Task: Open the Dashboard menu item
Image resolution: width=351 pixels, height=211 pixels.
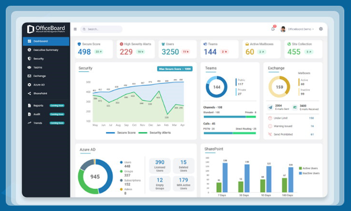Action: pos(46,41)
